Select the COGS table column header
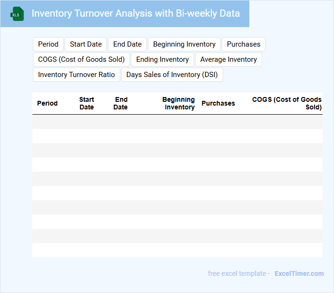Screen dimensions: 334x293 click(286, 103)
